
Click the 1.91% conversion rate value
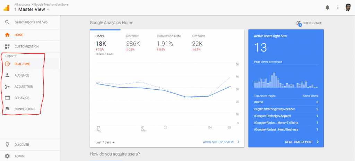point(165,44)
